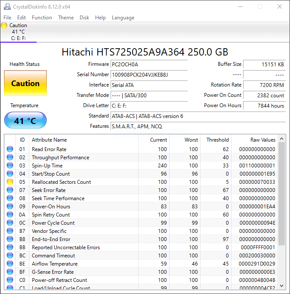This screenshot has height=294, width=290.
Task: Click the status icon for Power-off Retract Count
Action: pos(10,280)
